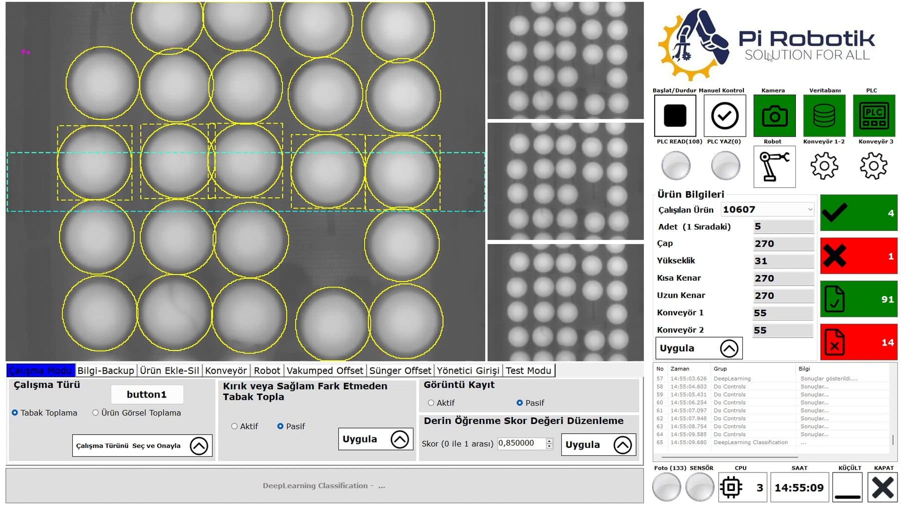
Task: Open the Yönetici Girişi tab
Action: click(468, 370)
